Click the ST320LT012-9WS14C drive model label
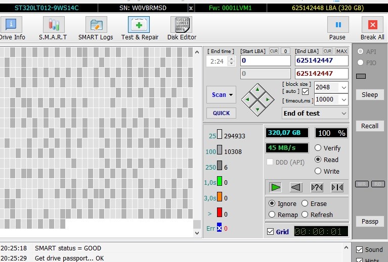 (x=47, y=8)
